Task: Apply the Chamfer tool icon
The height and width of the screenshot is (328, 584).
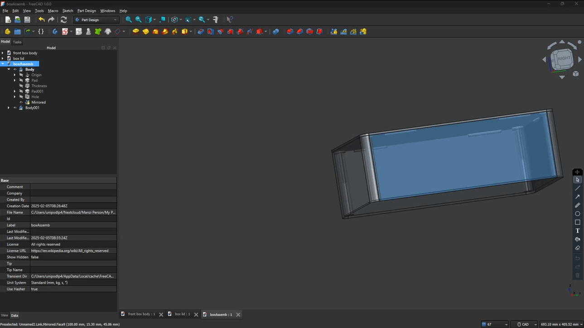Action: [300, 32]
